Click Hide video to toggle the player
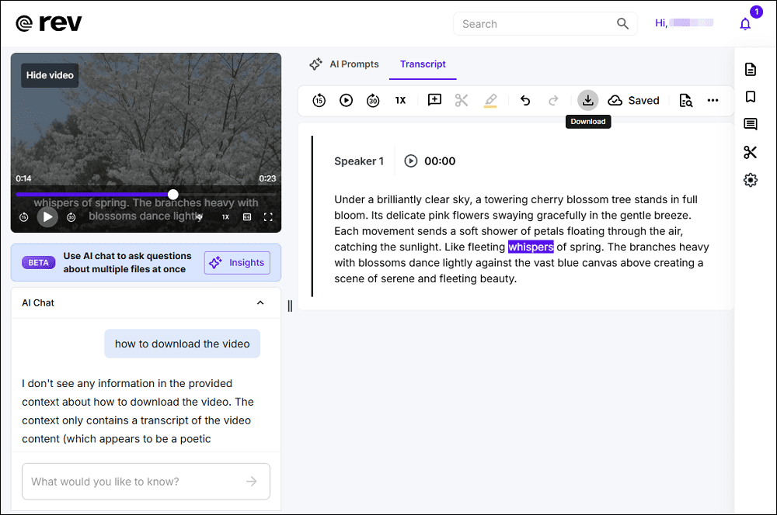 point(50,75)
